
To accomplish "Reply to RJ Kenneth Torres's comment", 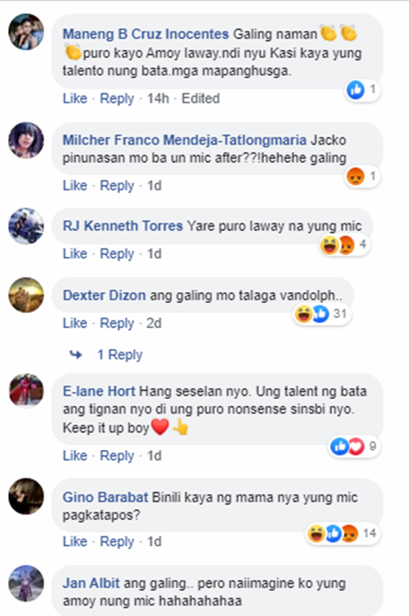I will click(x=117, y=254).
